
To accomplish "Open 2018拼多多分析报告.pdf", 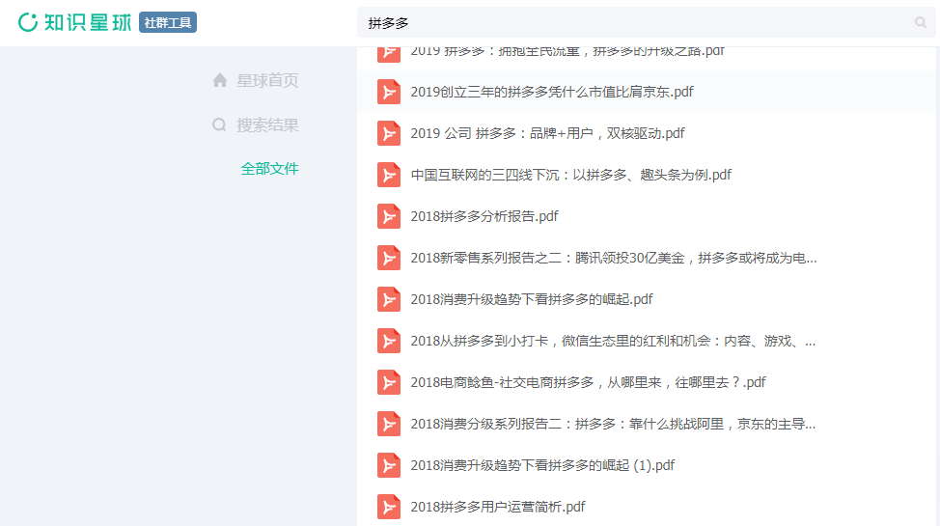I will click(484, 216).
